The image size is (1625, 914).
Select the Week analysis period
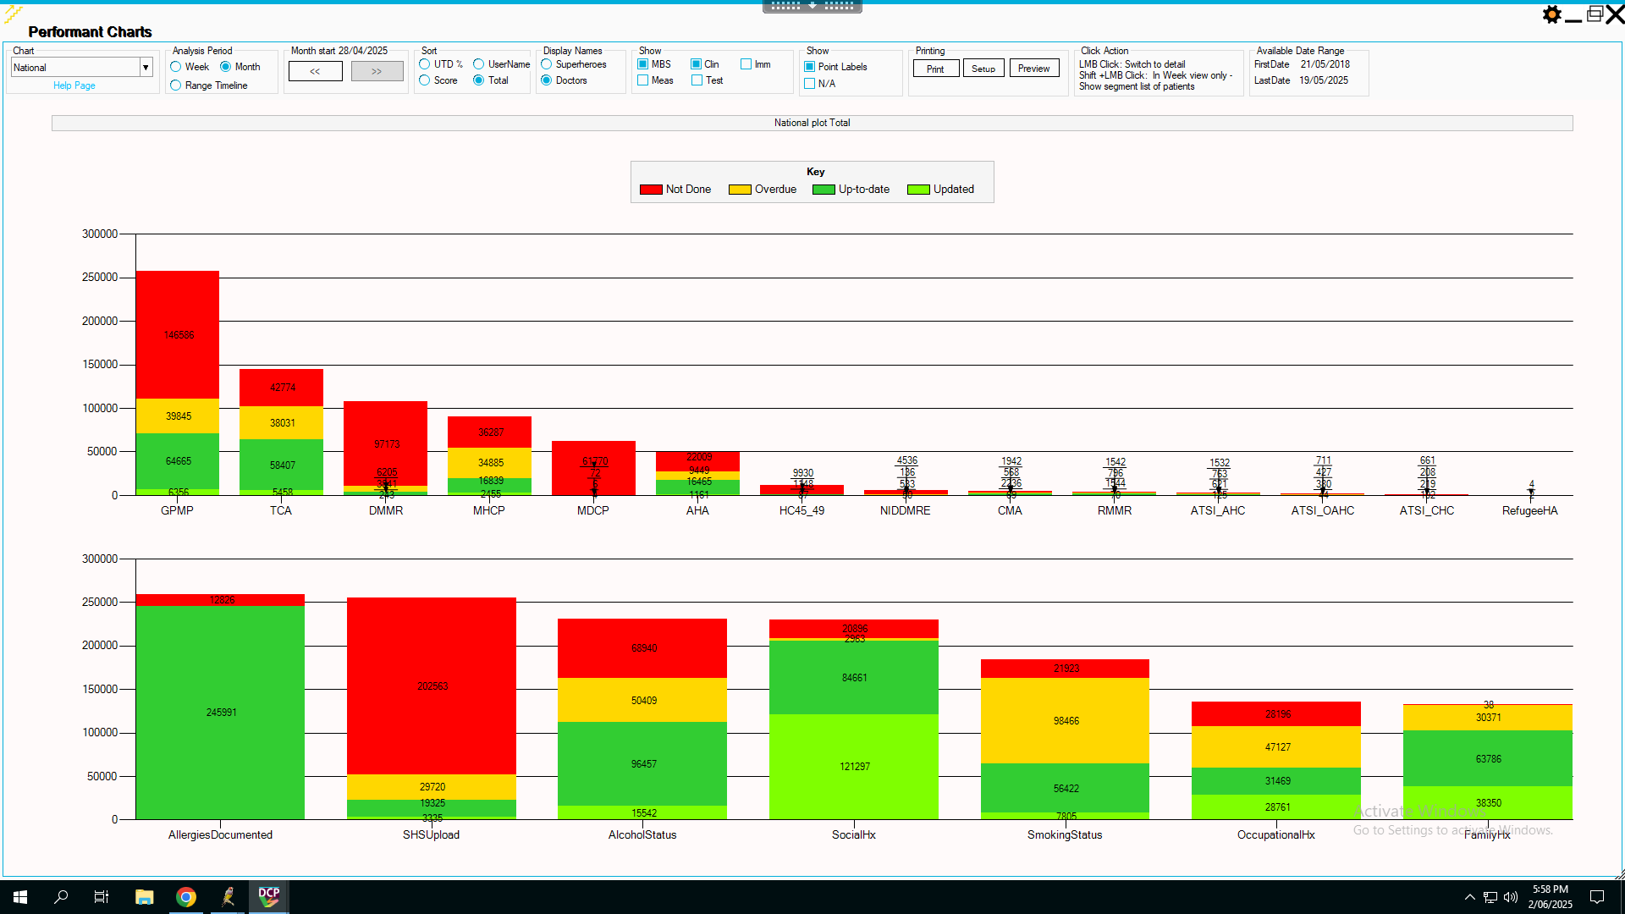(x=176, y=67)
